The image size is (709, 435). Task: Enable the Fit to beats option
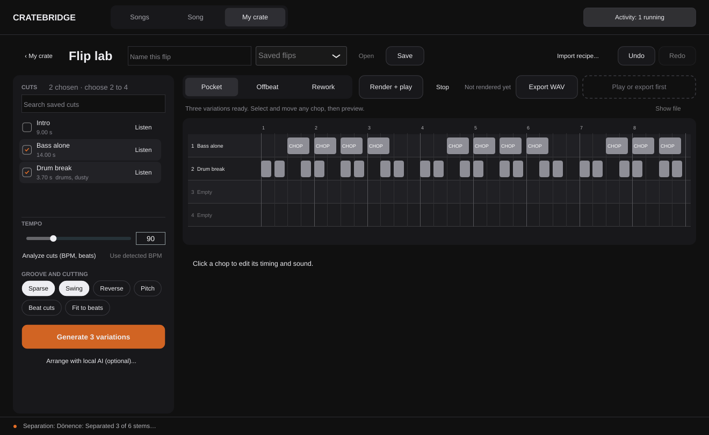pyautogui.click(x=88, y=308)
